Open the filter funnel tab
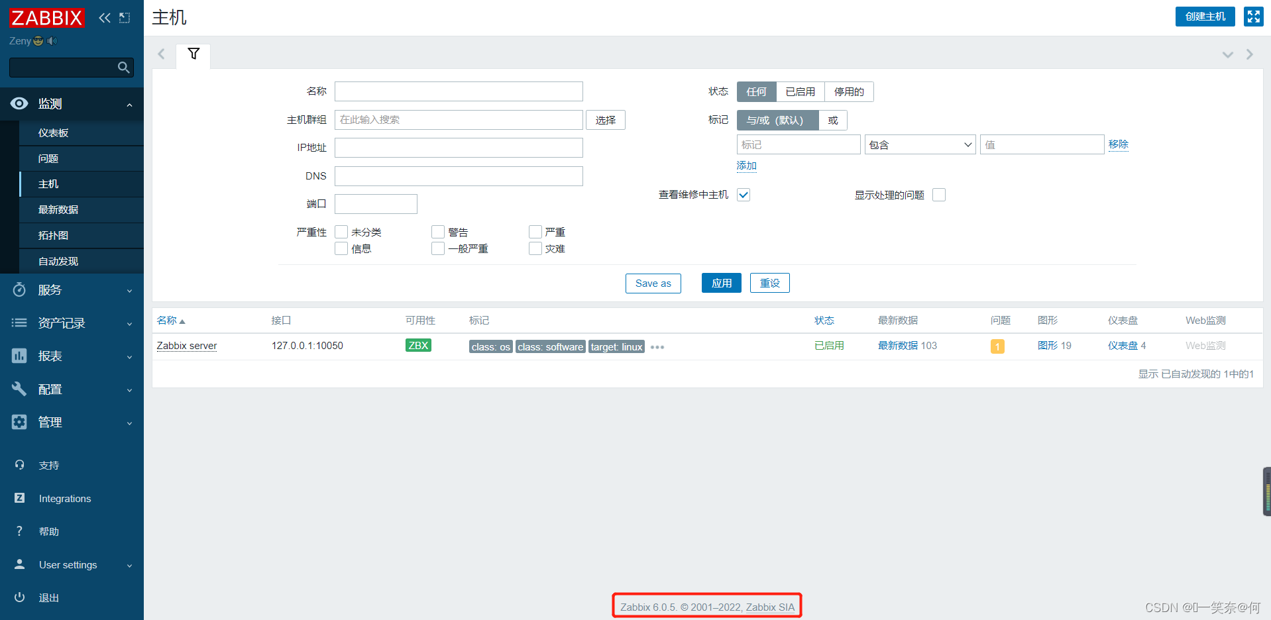The width and height of the screenshot is (1271, 620). coord(193,54)
